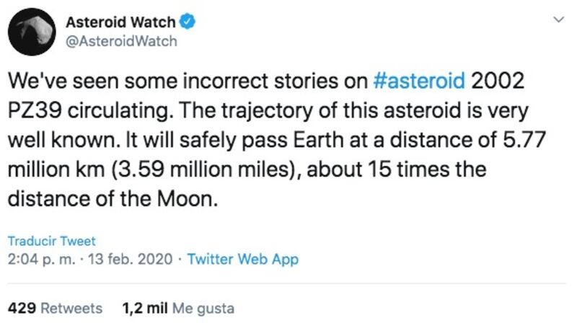Screen dimensions: 577x331
Task: Click the Retweets label
Action: tap(71, 308)
